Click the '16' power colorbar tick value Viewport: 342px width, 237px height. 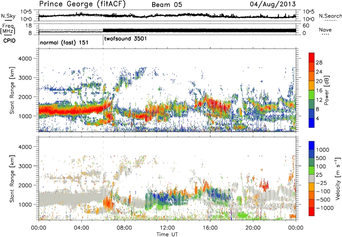[x=319, y=91]
